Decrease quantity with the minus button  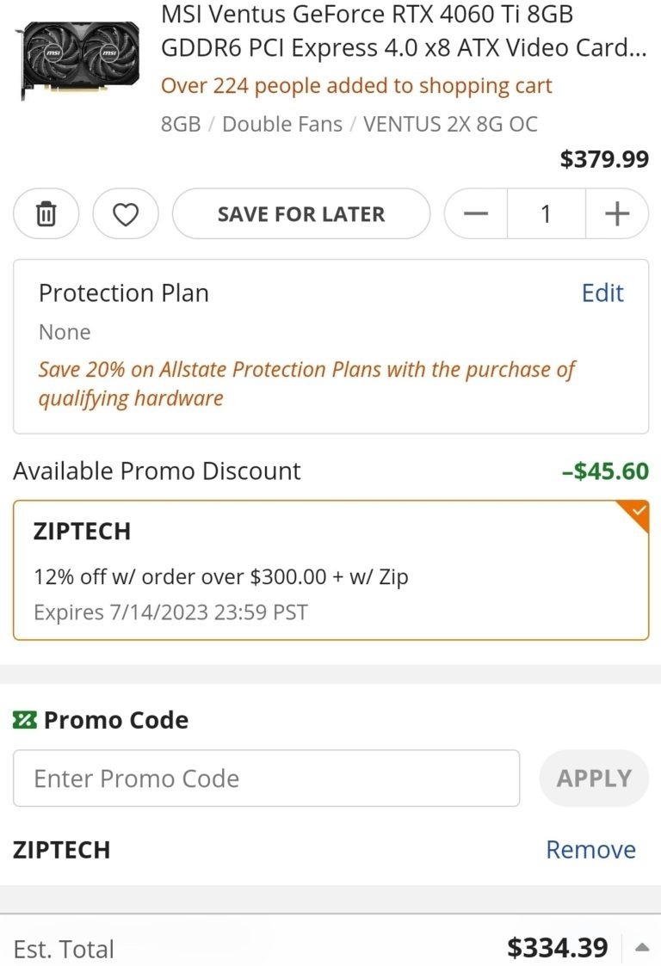476,213
